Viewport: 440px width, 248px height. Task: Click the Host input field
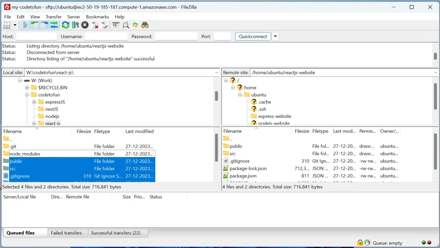[36, 36]
